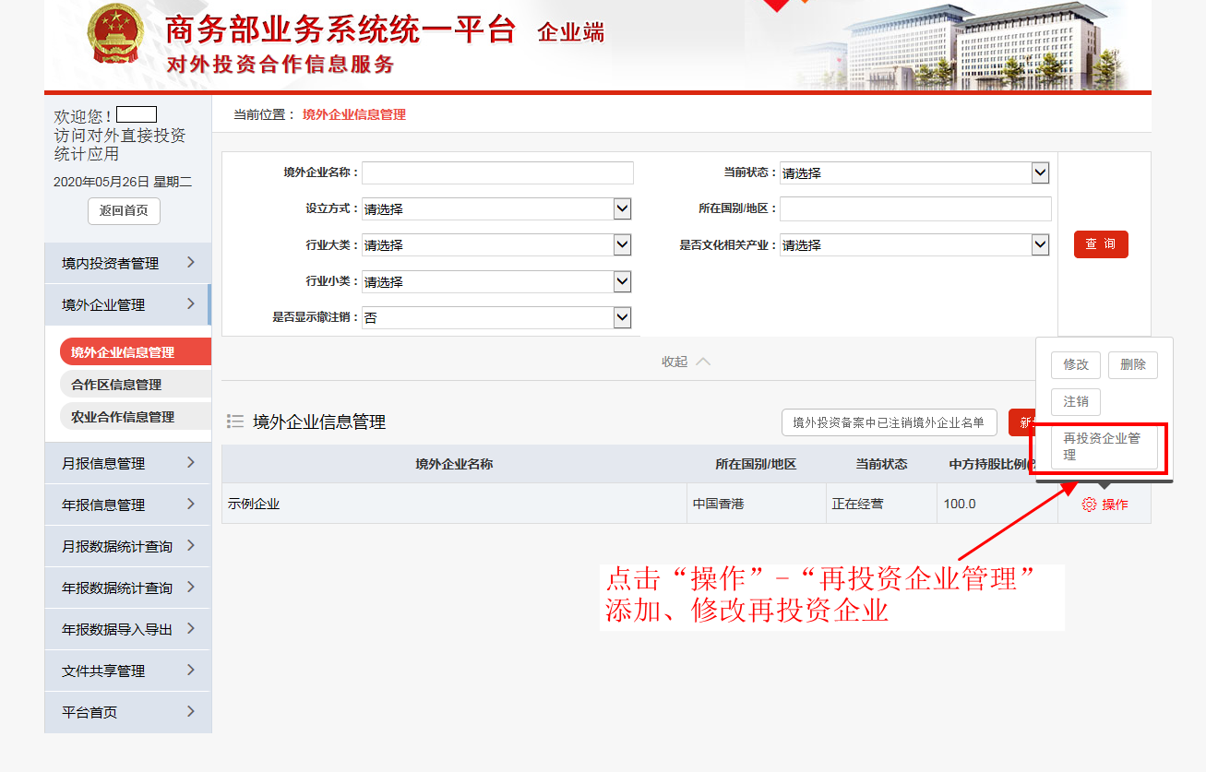Click the 返回首页 button
1206x772 pixels.
(124, 210)
